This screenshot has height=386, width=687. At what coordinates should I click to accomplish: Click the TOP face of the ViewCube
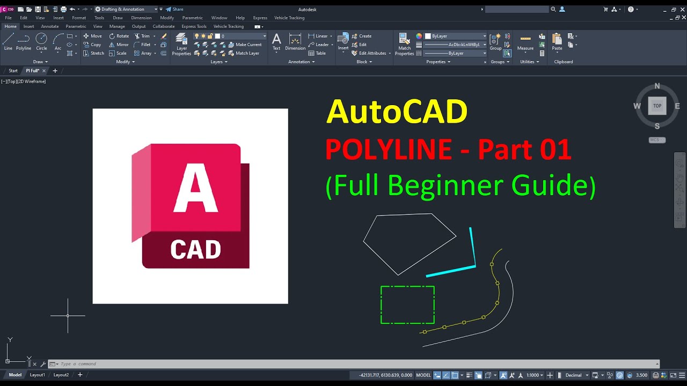pos(657,106)
